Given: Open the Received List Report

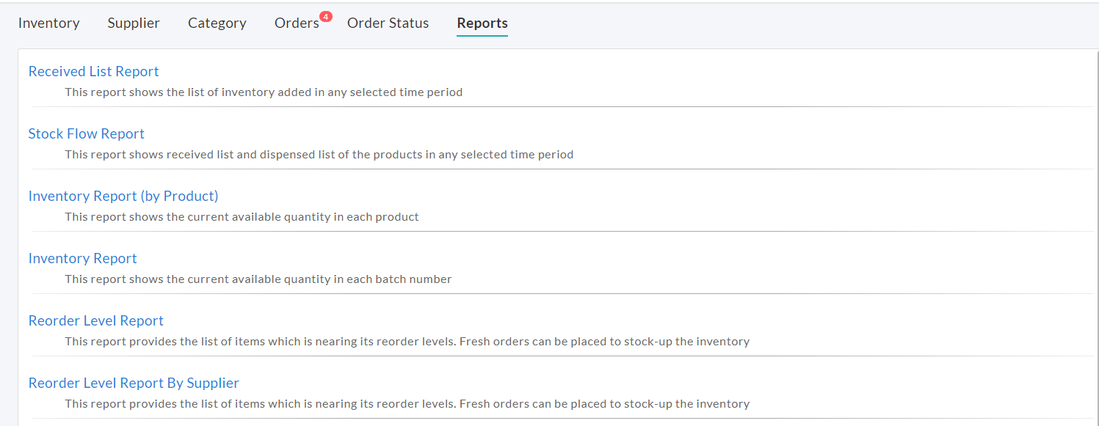Looking at the screenshot, I should pos(93,71).
